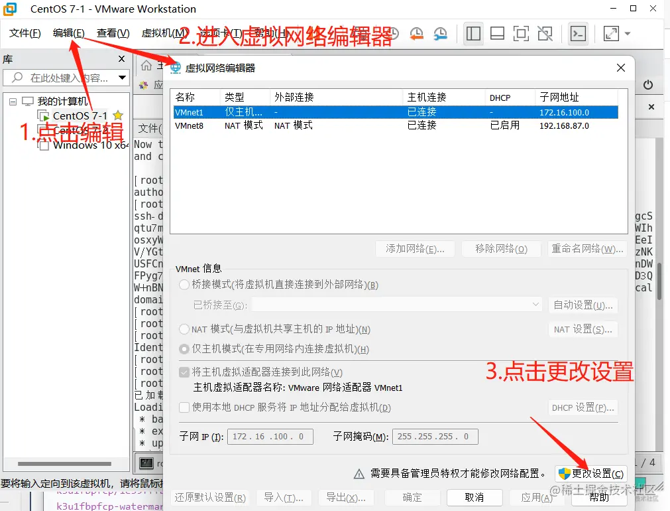
Task: Open the 文件(F) menu
Action: (25, 33)
